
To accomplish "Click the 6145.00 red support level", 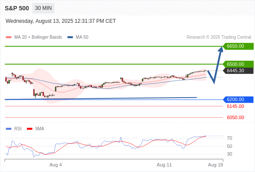I will click(x=236, y=106).
